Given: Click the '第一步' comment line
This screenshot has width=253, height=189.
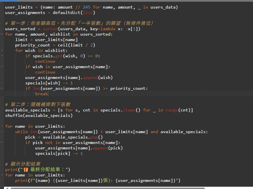Looking at the screenshot, I should click(x=79, y=23).
